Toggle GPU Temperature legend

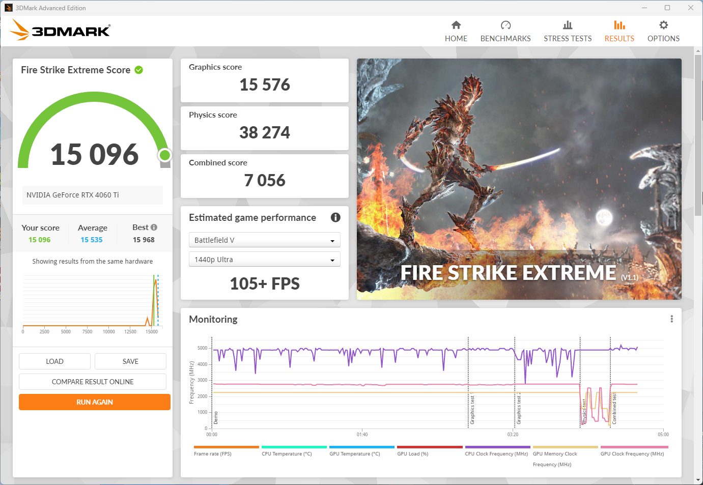click(361, 451)
